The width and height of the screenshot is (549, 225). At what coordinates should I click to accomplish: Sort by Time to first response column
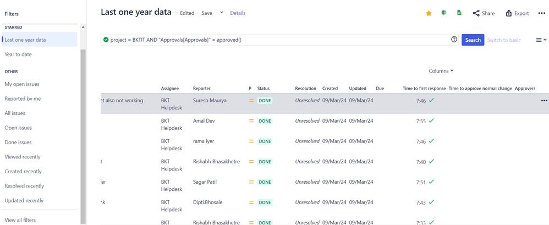point(424,89)
